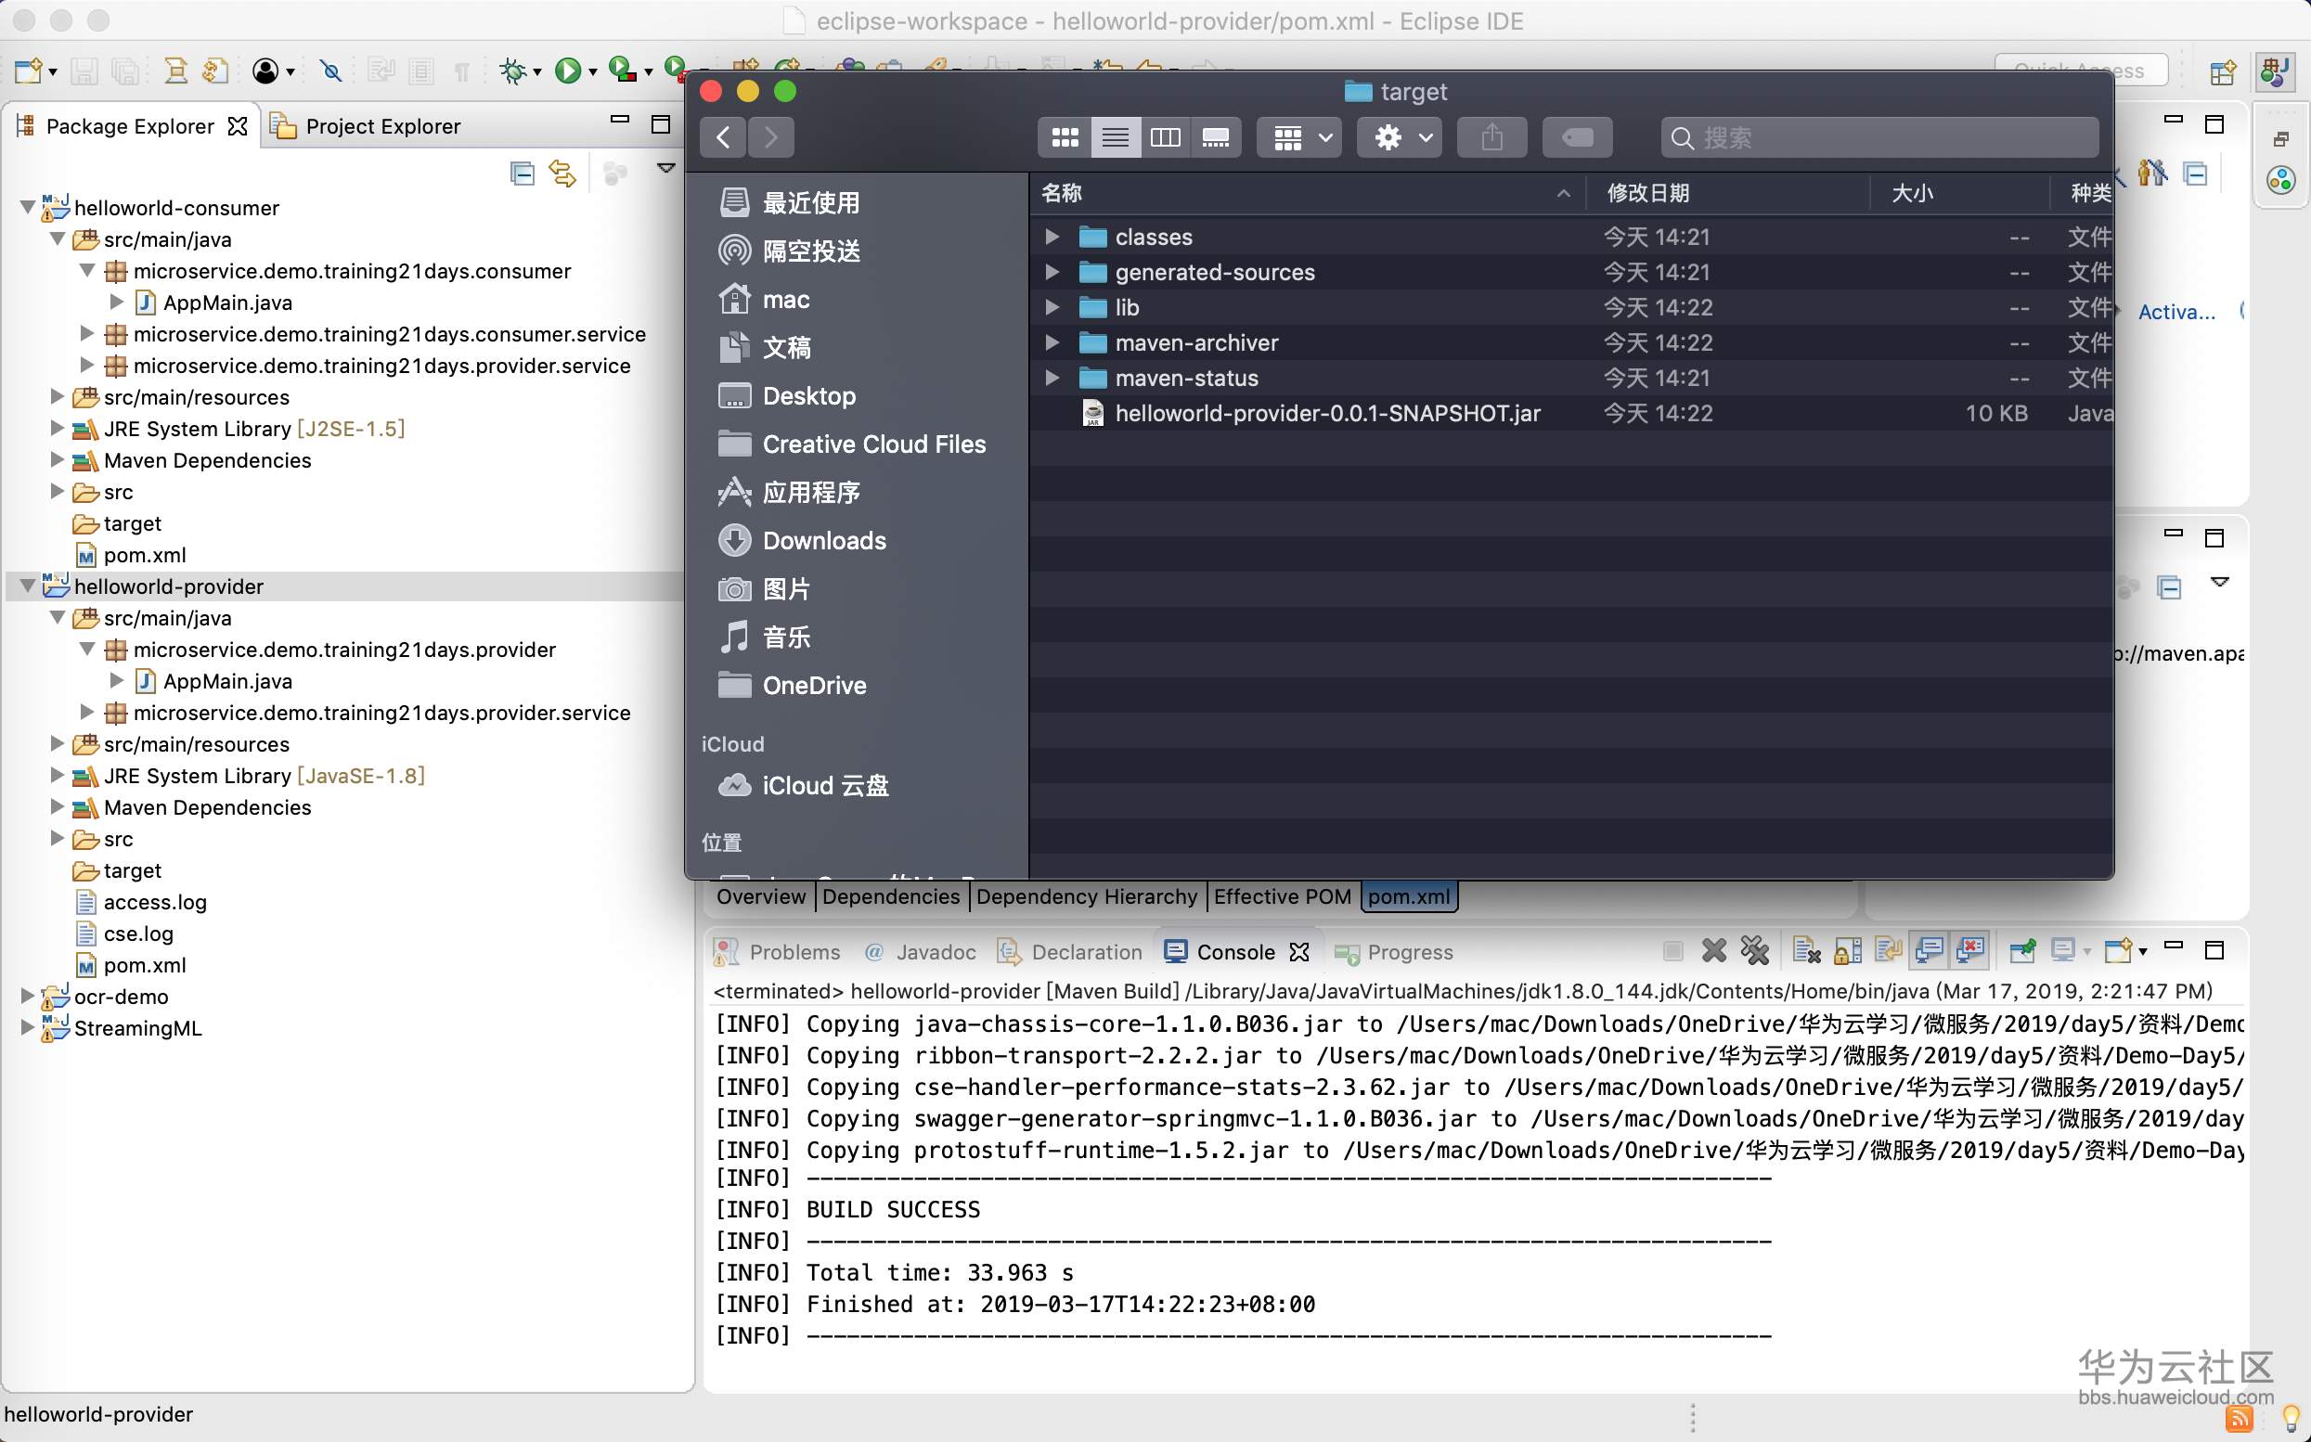The height and width of the screenshot is (1442, 2311).
Task: Switch Finder to icon grid view
Action: pyautogui.click(x=1064, y=137)
